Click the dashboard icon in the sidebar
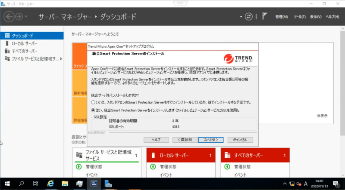This screenshot has height=190, width=345. pos(7,36)
